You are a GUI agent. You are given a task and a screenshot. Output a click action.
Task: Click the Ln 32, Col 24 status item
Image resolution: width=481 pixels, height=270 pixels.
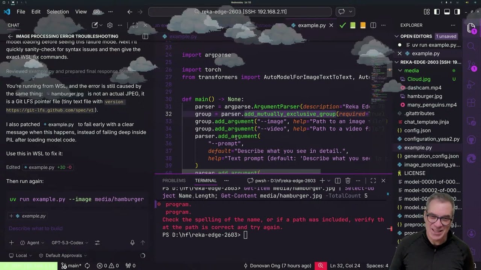(x=345, y=265)
